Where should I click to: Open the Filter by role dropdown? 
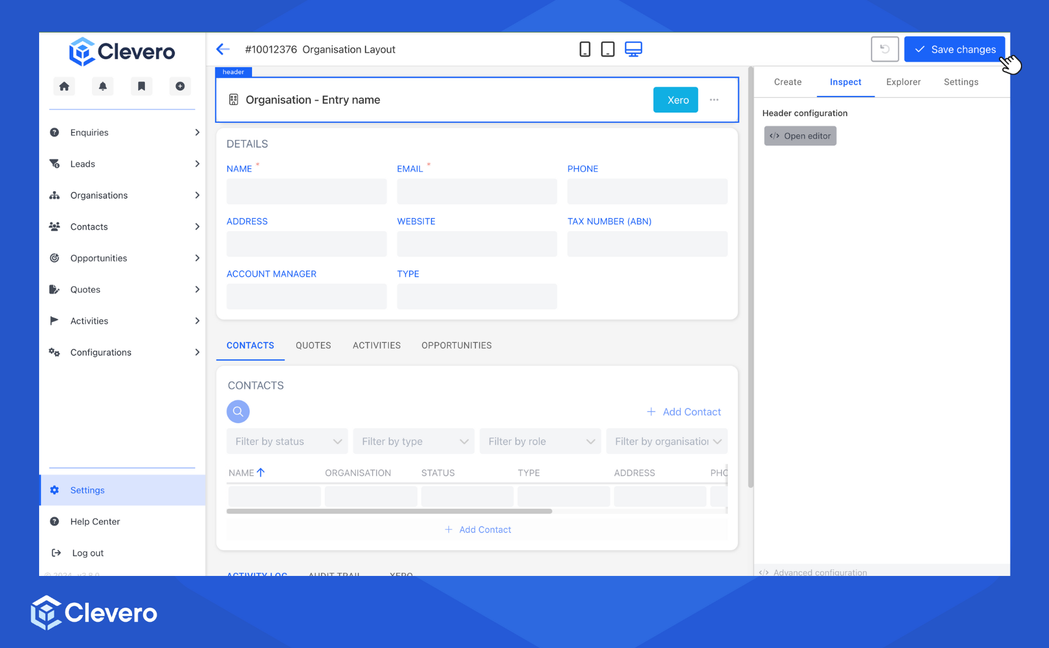pyautogui.click(x=540, y=442)
